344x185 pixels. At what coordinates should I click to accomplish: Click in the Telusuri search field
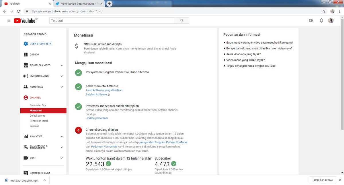tap(112, 21)
